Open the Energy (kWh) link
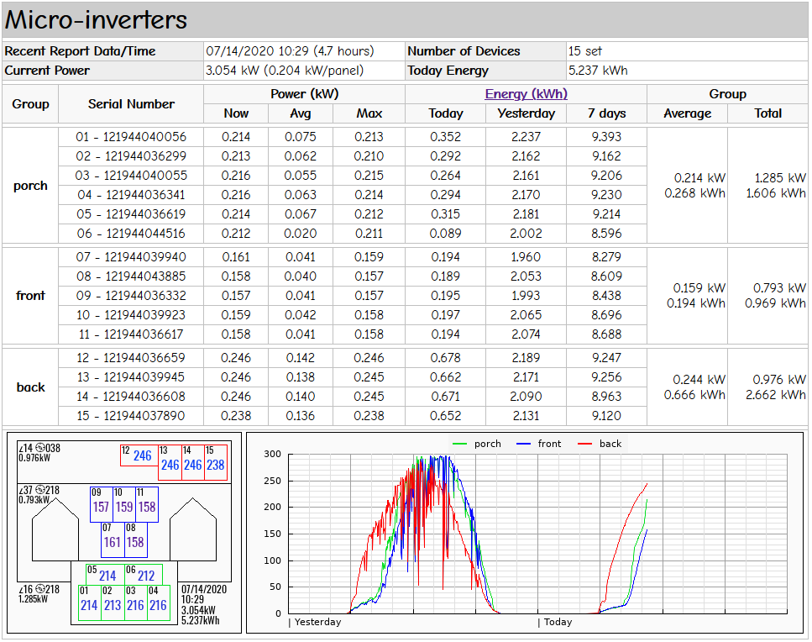 click(526, 94)
